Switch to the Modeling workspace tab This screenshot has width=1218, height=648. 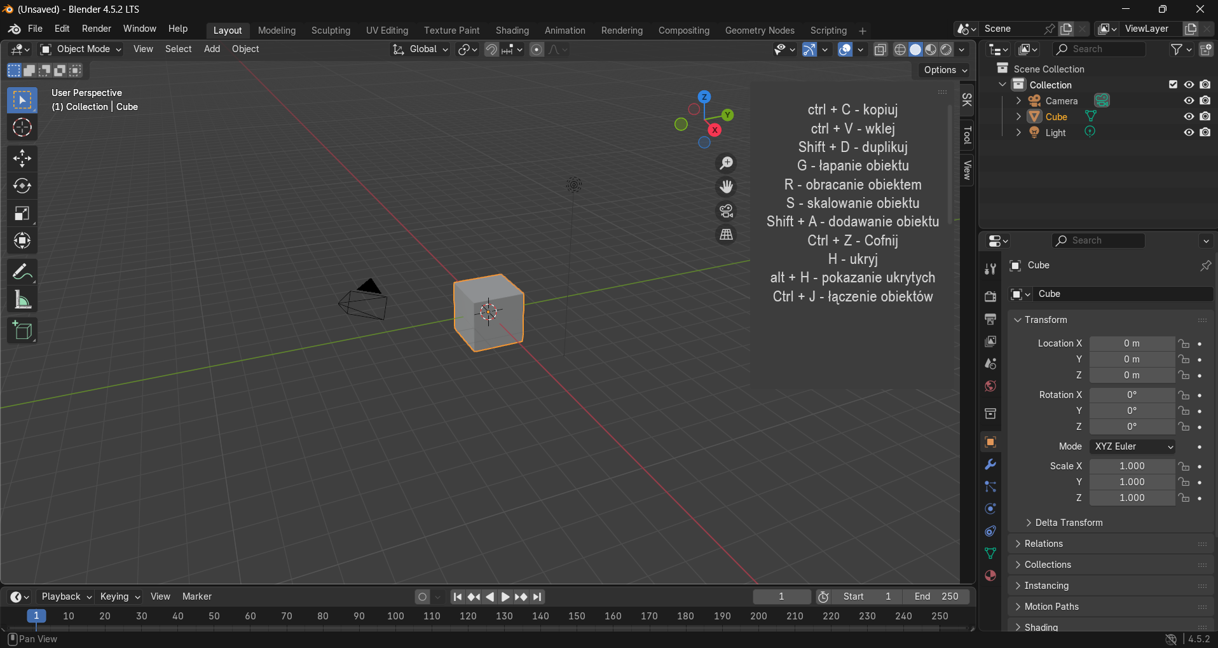point(277,31)
